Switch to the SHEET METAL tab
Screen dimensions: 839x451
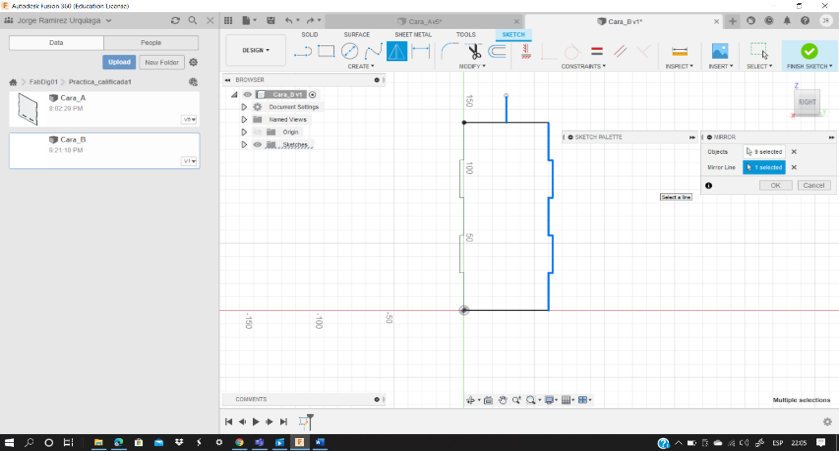pos(413,35)
